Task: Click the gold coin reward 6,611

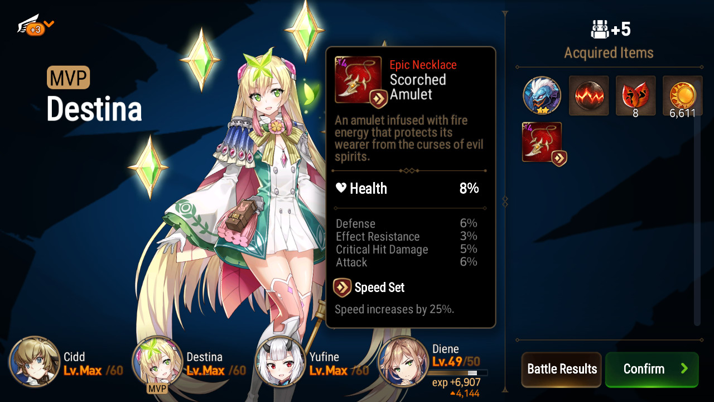Action: 682,95
